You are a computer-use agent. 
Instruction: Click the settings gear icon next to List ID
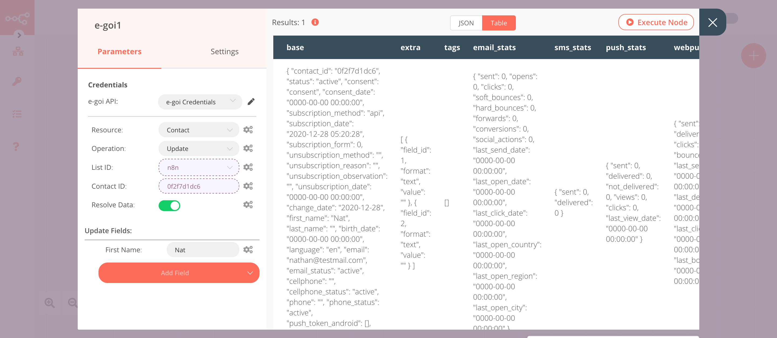click(248, 167)
